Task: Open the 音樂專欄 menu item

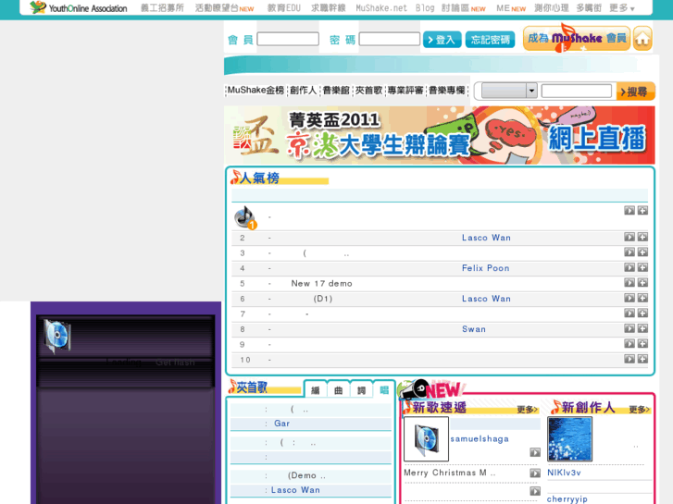Action: 447,90
